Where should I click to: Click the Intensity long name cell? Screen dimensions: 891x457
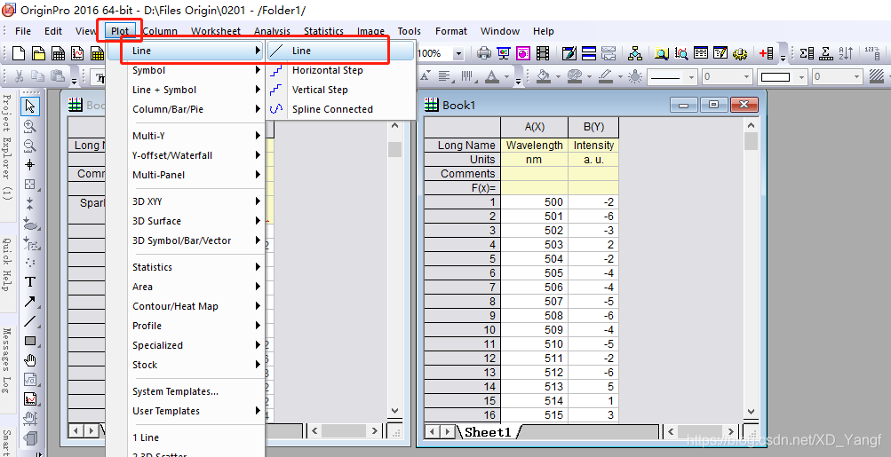click(593, 146)
